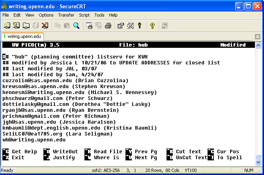
Task: Open the Edit menu
Action: pyautogui.click(x=17, y=15)
